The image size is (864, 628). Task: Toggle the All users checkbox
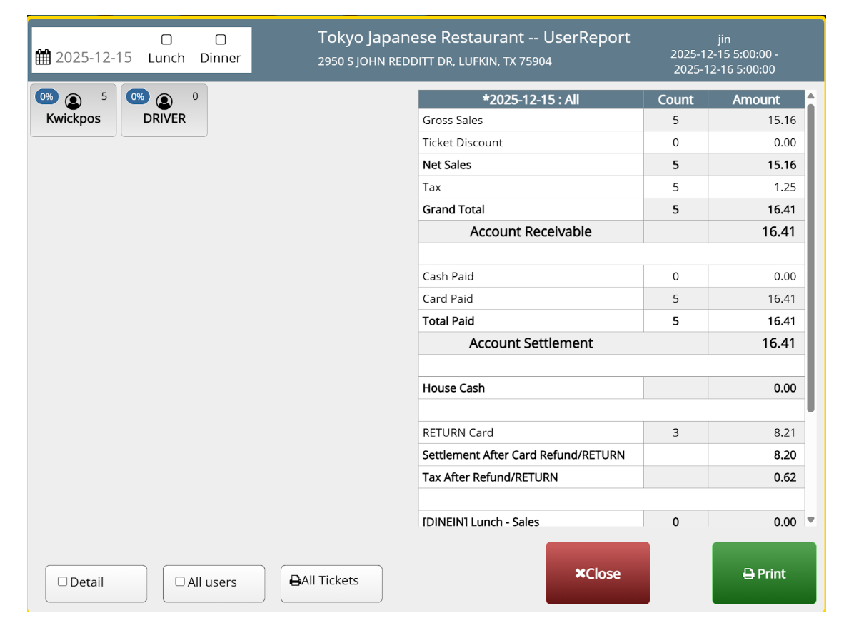[x=180, y=582]
